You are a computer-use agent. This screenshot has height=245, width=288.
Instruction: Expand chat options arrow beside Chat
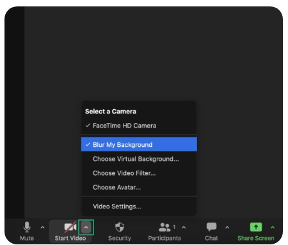(x=227, y=228)
